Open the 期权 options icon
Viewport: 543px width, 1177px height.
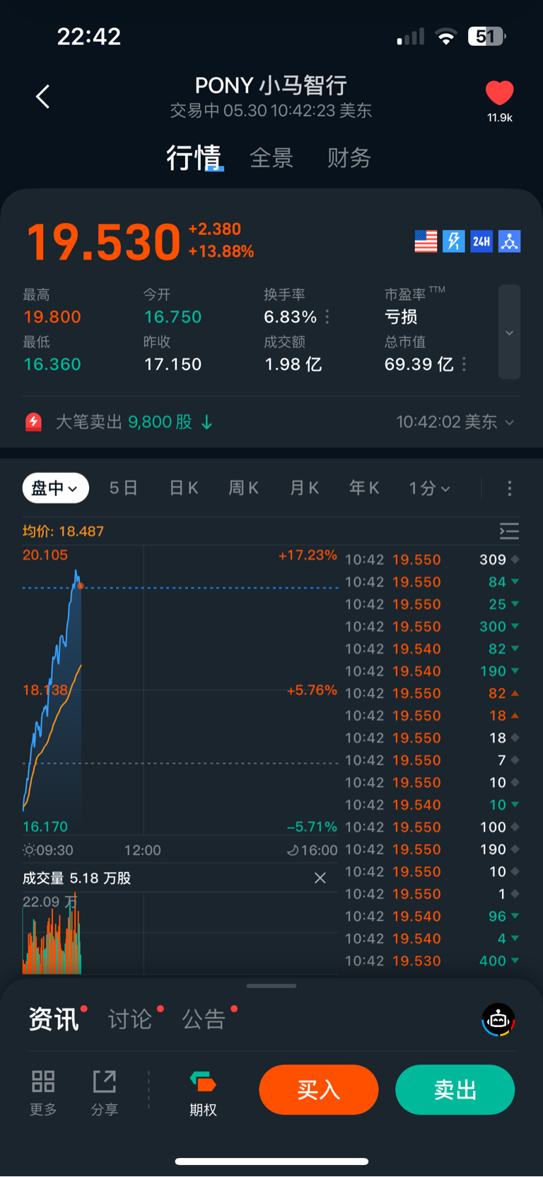pos(203,1093)
